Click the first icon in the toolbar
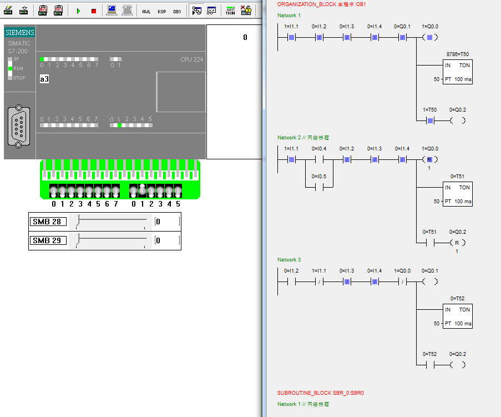Image resolution: width=501 pixels, height=417 pixels. pos(8,10)
